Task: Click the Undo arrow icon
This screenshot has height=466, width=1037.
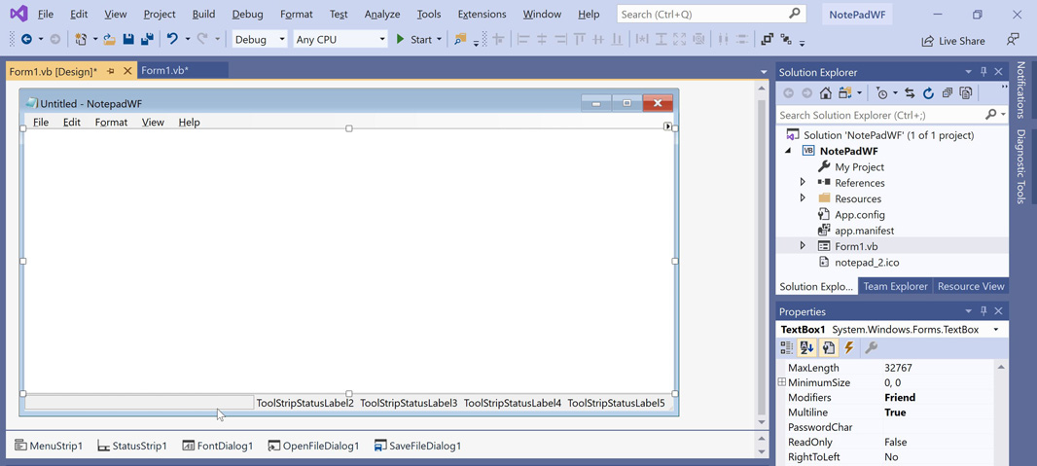Action: (172, 40)
